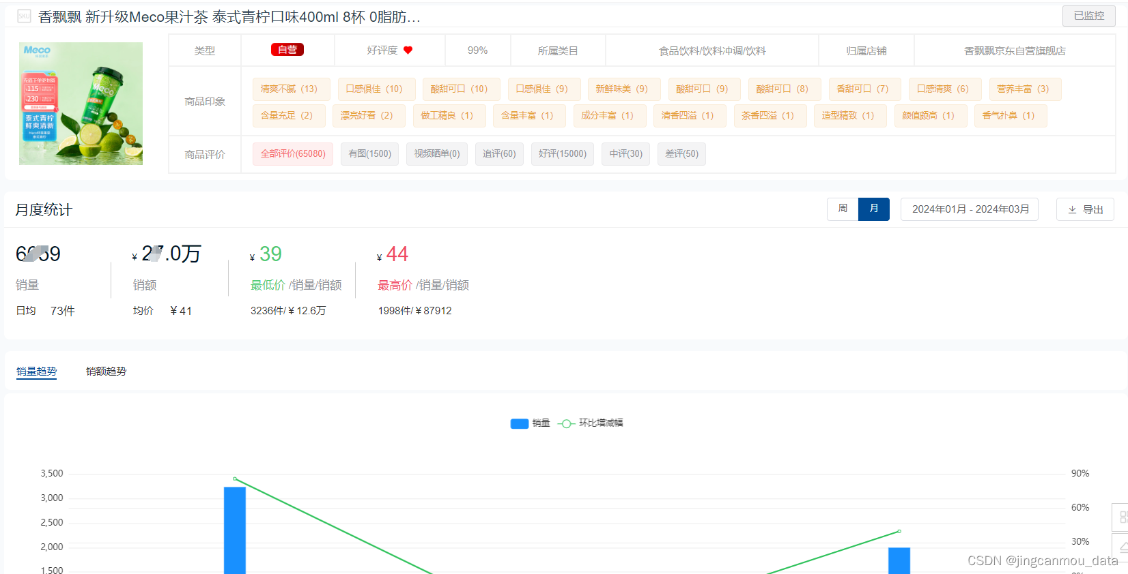The width and height of the screenshot is (1128, 574).
Task: Click the first blue sales bar in chart
Action: [x=235, y=530]
